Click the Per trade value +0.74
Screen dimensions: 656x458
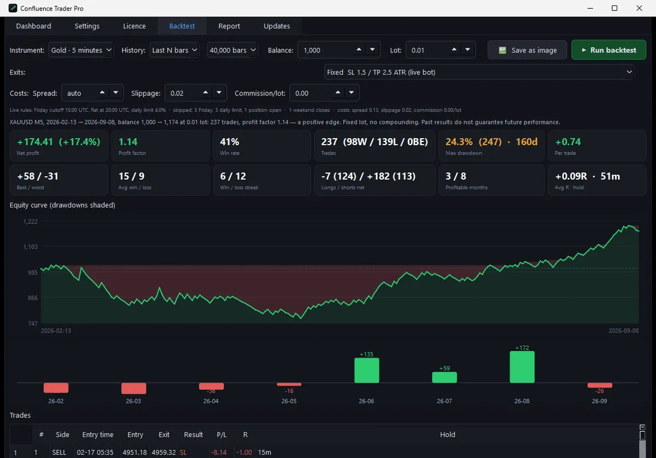coord(568,142)
